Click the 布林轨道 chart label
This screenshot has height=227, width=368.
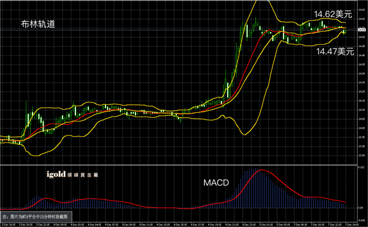pyautogui.click(x=38, y=24)
